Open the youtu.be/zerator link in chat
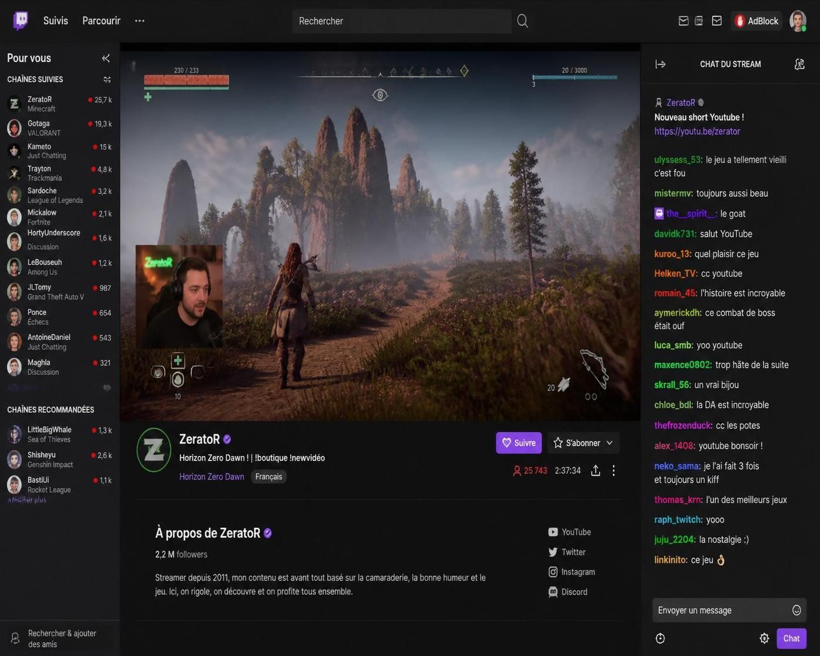The width and height of the screenshot is (820, 656). click(x=697, y=132)
